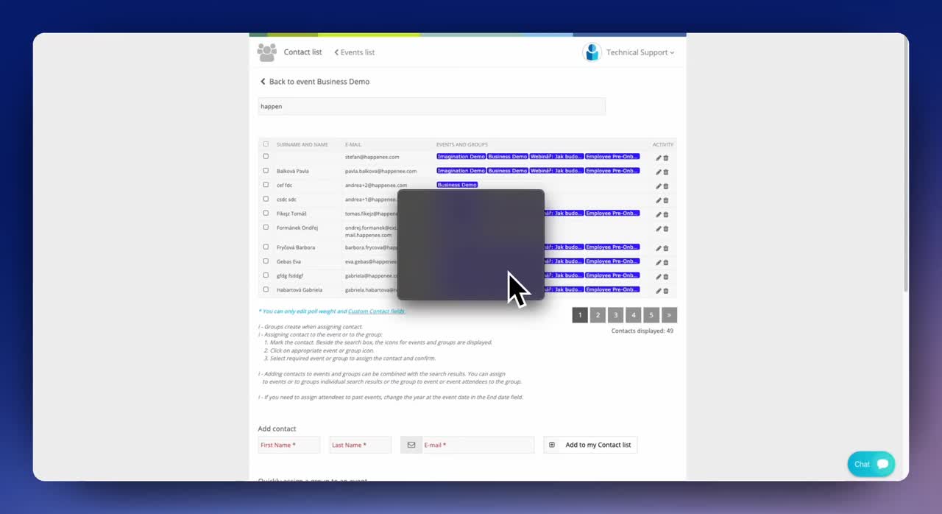Screen dimensions: 942x514
Task: Select the csdc sdc row checkbox
Action: 266,199
